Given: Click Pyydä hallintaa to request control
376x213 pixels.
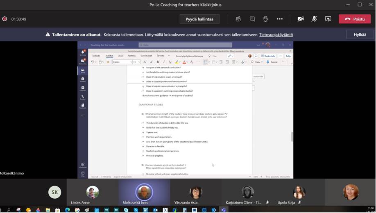Looking at the screenshot, I should click(x=199, y=19).
